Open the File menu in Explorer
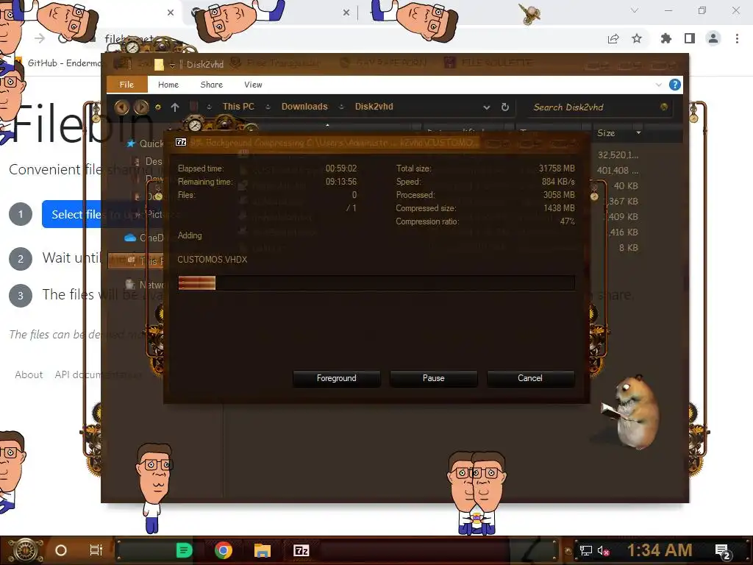 point(126,85)
